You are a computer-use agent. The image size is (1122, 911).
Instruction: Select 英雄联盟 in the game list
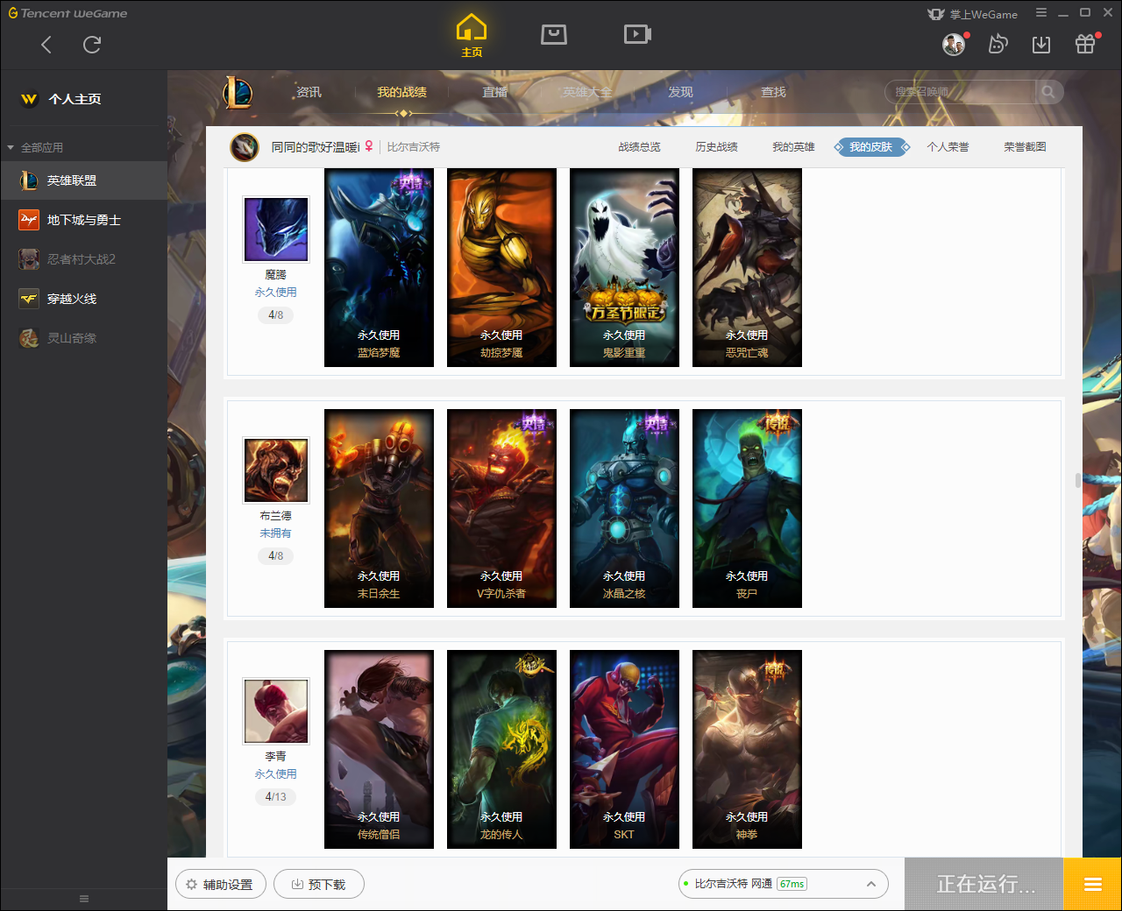(84, 180)
